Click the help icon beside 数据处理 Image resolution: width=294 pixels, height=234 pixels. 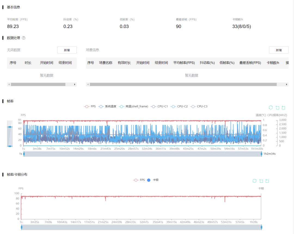pyautogui.click(x=23, y=38)
